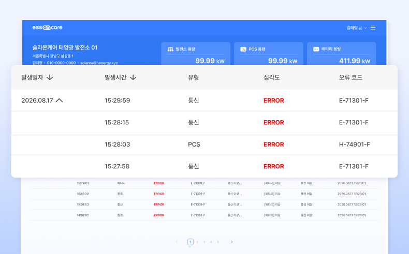Select page 5 in pagination
Viewport: 409px width, 254px height.
tap(218, 242)
